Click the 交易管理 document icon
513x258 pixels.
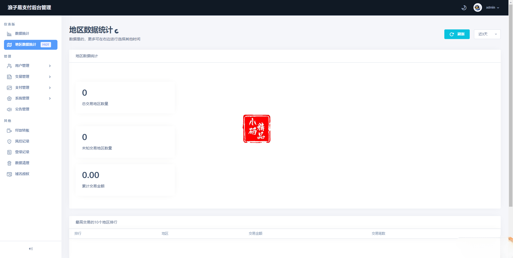click(x=9, y=77)
